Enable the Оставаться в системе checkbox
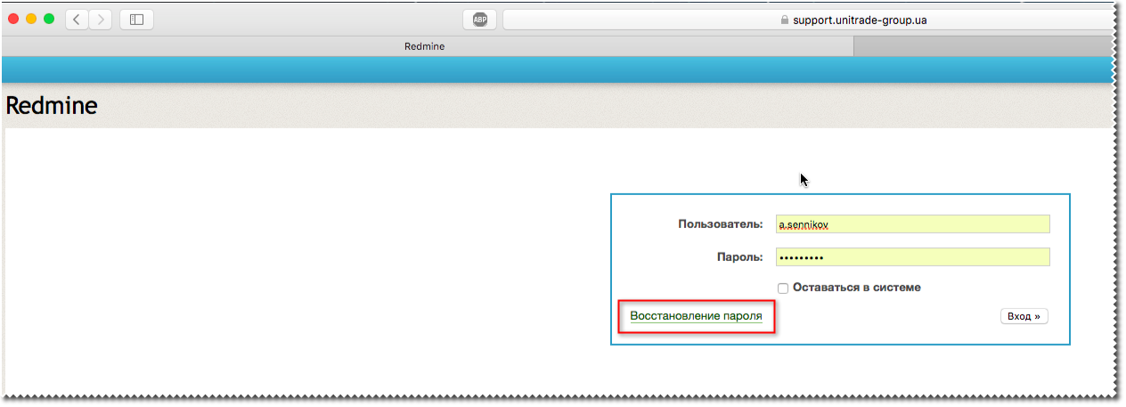 [x=783, y=289]
